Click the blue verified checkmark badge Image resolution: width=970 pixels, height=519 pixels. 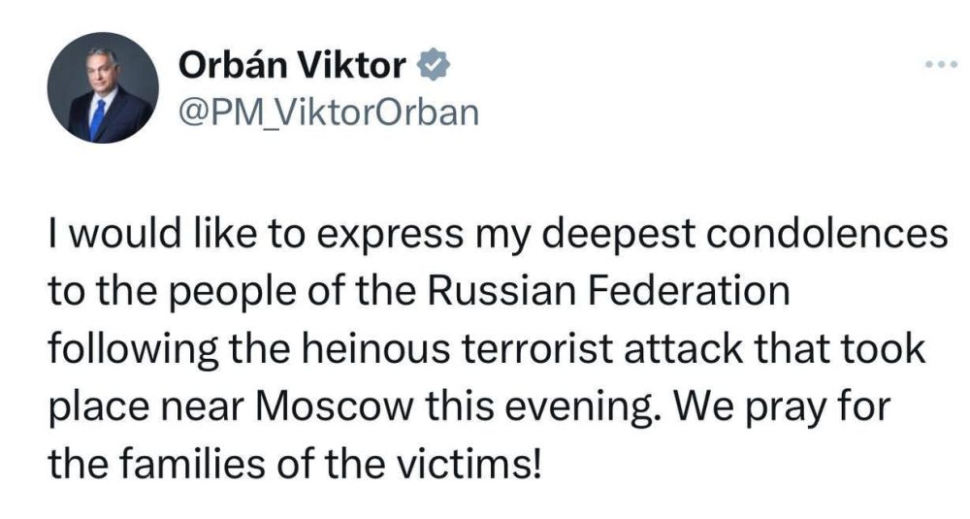point(434,64)
